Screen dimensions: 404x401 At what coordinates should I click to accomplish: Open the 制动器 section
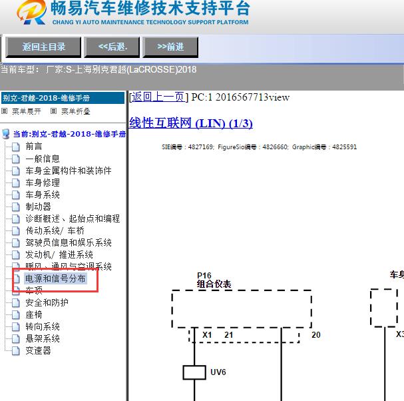[x=38, y=206]
